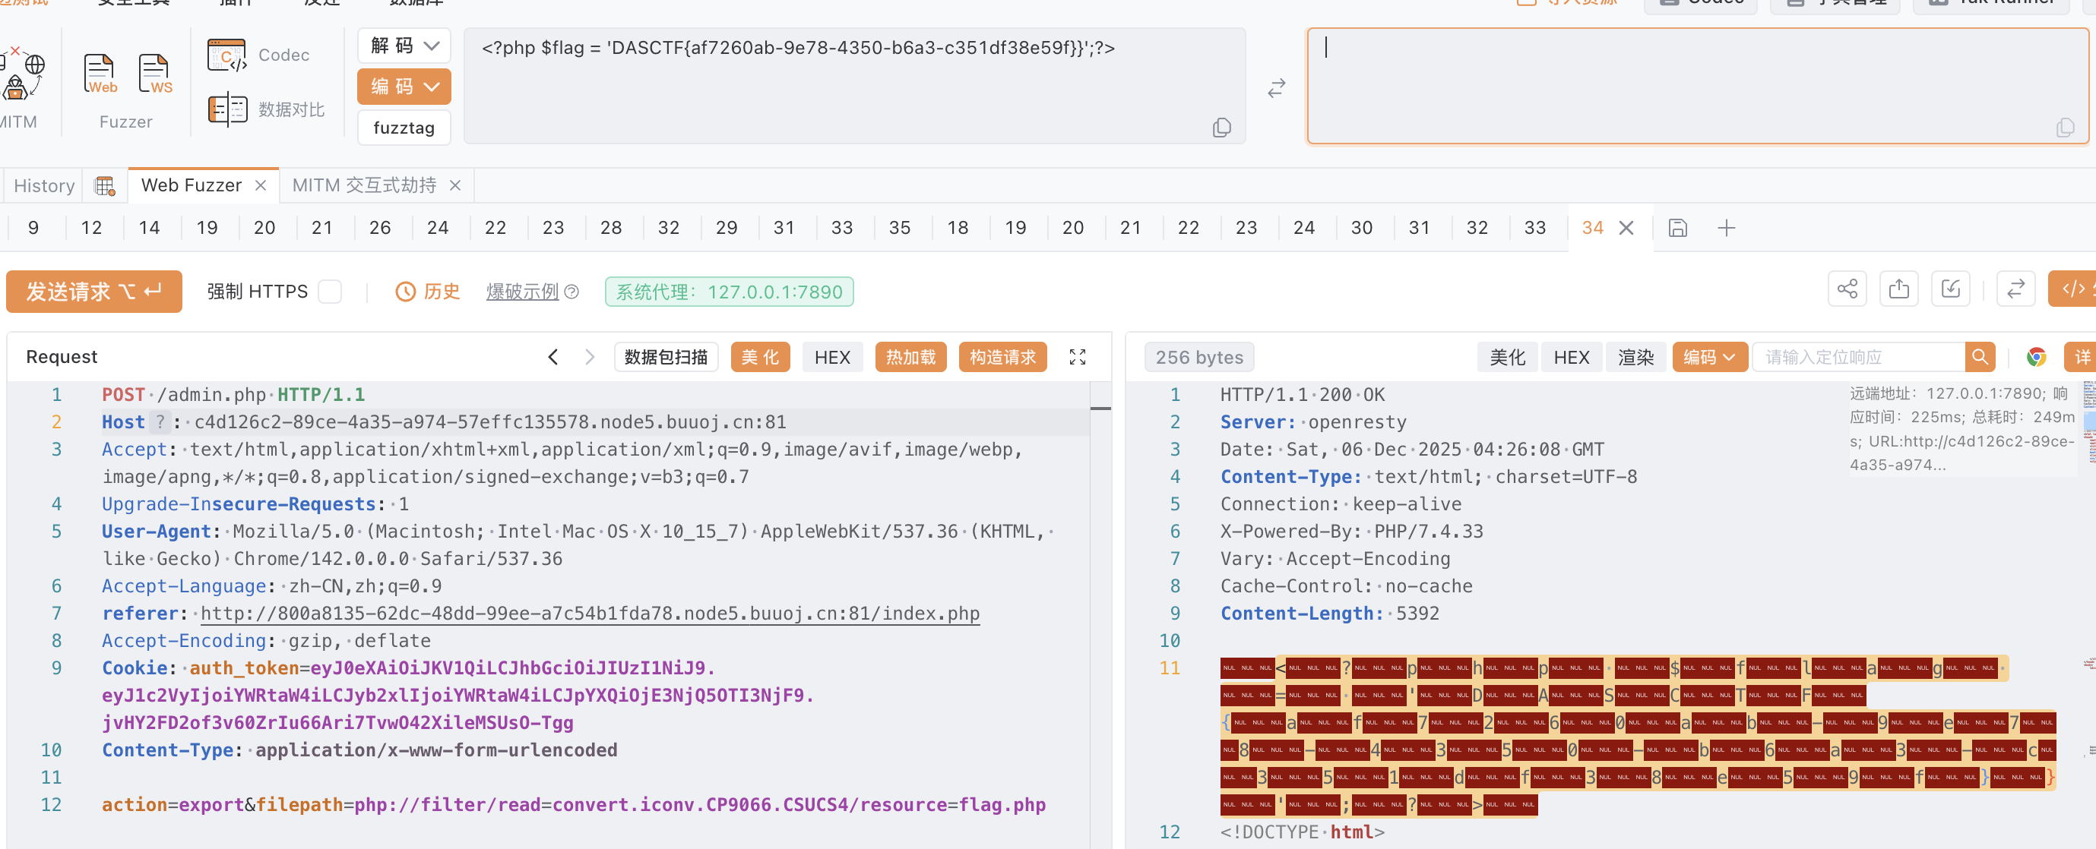Open the 数据对比 data compare icon
The height and width of the screenshot is (849, 2096).
tap(227, 109)
